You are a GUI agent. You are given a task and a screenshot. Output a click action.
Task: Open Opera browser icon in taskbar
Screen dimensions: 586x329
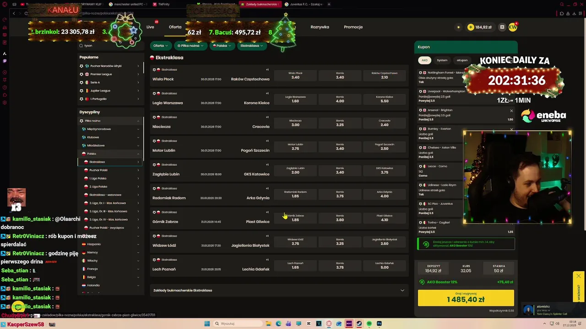(329, 324)
